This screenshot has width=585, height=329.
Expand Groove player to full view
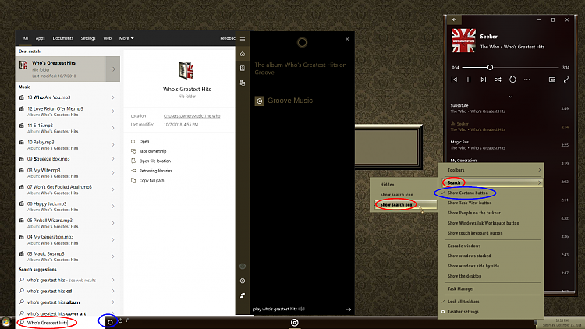pos(567,80)
